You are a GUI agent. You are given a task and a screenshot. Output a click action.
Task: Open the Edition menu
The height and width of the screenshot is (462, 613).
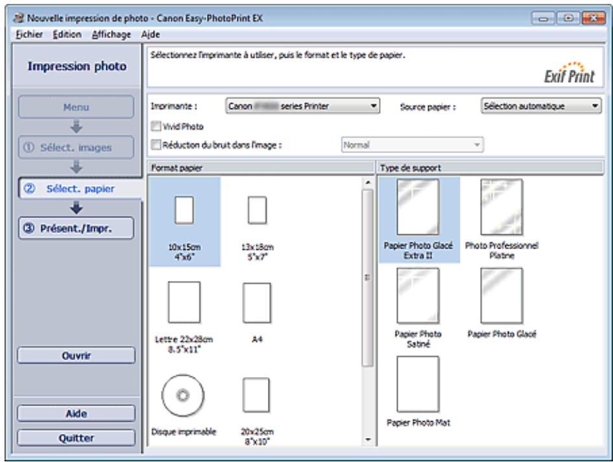tap(67, 34)
